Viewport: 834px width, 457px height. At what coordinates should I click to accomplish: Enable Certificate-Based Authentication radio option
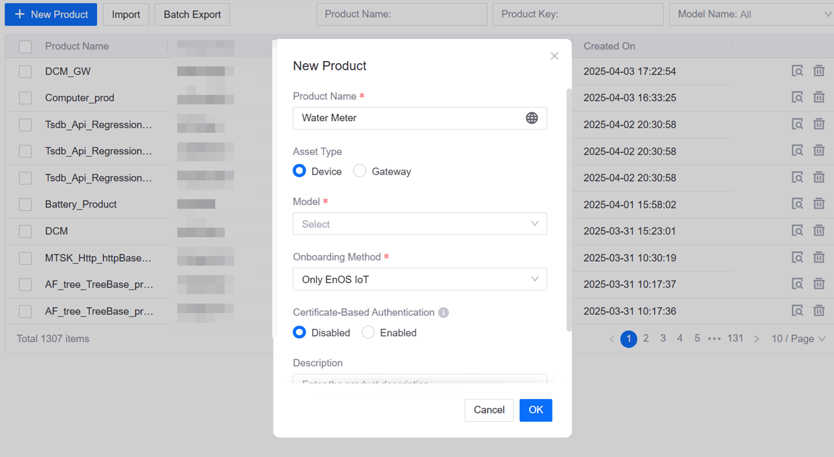[368, 333]
